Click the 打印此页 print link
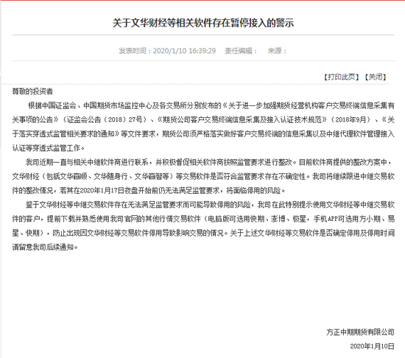Screen dimensions: 405x358 tap(341, 77)
